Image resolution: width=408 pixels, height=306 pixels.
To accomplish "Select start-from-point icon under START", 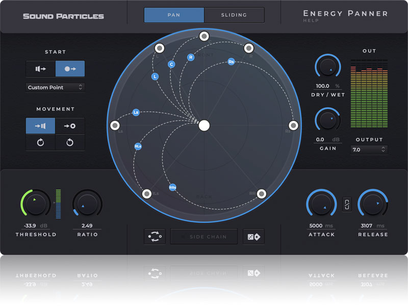I will [x=70, y=68].
